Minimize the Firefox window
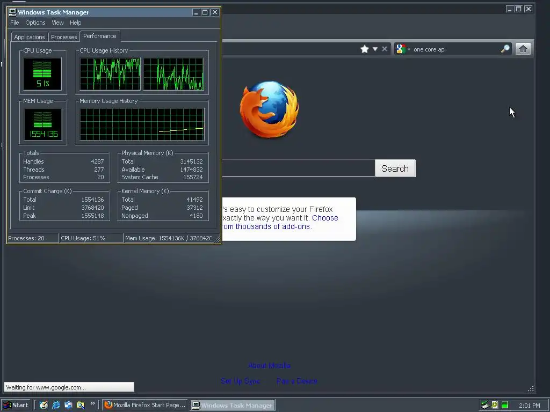Viewport: 550px width, 412px height. pyautogui.click(x=510, y=9)
